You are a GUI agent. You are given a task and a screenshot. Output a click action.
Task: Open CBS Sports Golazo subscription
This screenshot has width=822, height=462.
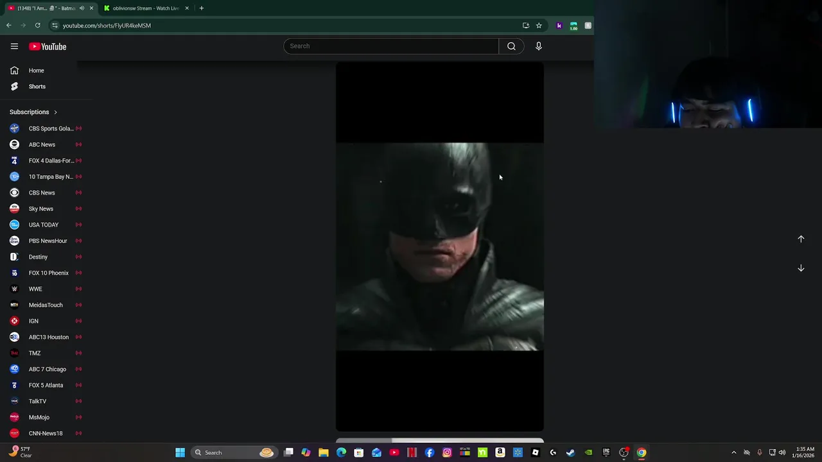coord(45,128)
